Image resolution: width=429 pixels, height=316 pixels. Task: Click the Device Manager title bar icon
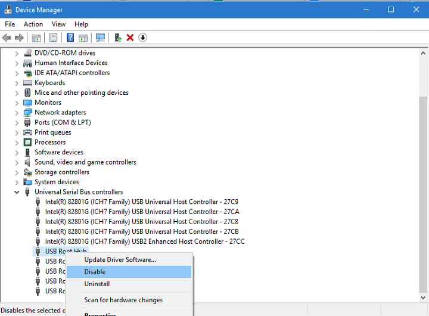tap(8, 10)
